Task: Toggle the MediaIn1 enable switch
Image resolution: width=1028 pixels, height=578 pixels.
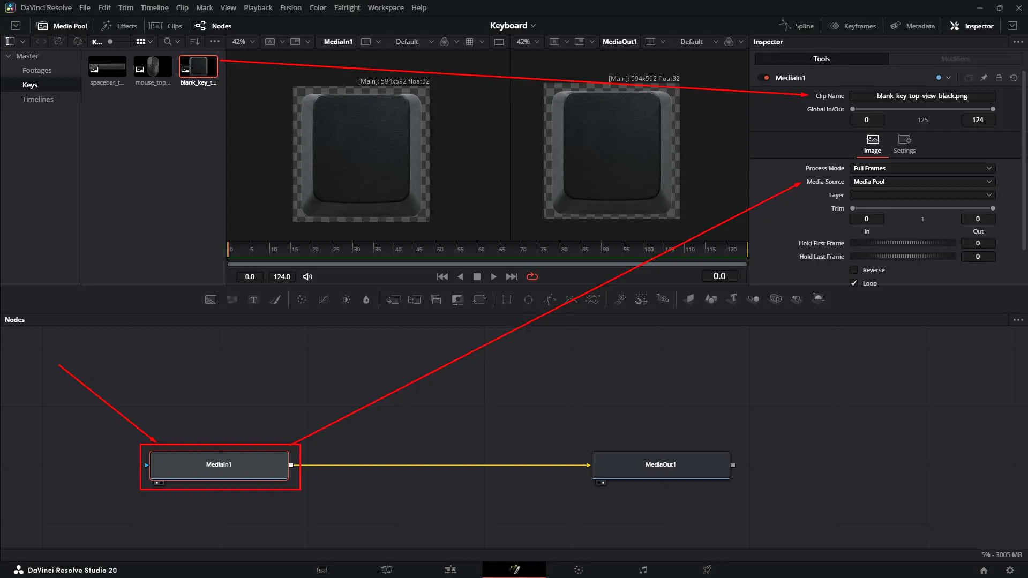Action: [764, 78]
